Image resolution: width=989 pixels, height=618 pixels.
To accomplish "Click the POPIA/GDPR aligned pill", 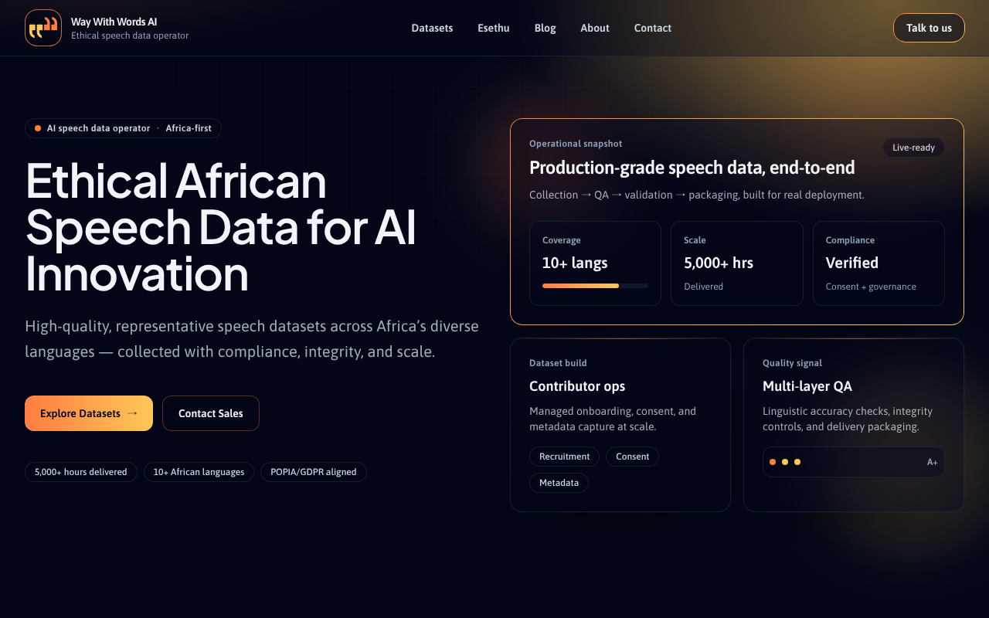I will click(x=313, y=472).
